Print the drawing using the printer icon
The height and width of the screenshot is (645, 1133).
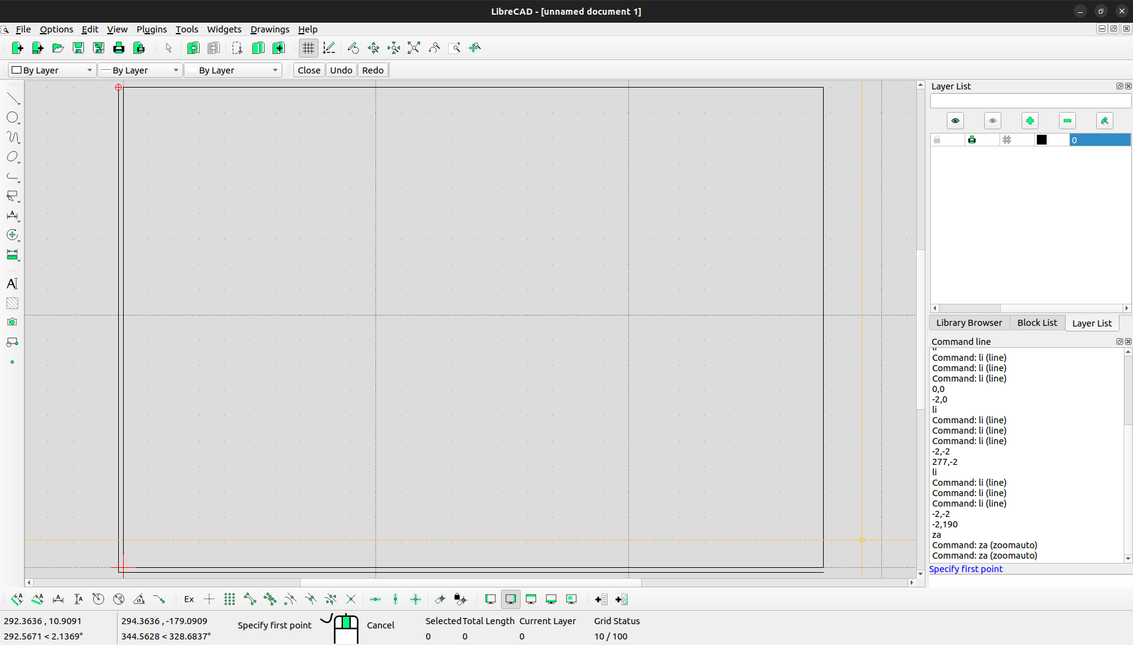[x=119, y=48]
